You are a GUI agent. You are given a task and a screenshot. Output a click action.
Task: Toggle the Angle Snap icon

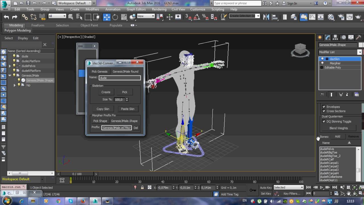click(x=197, y=17)
